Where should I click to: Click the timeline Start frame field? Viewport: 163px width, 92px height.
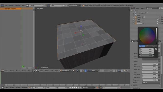39,87
